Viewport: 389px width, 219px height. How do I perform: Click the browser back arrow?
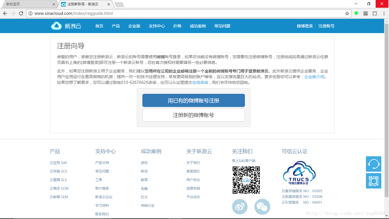point(5,13)
